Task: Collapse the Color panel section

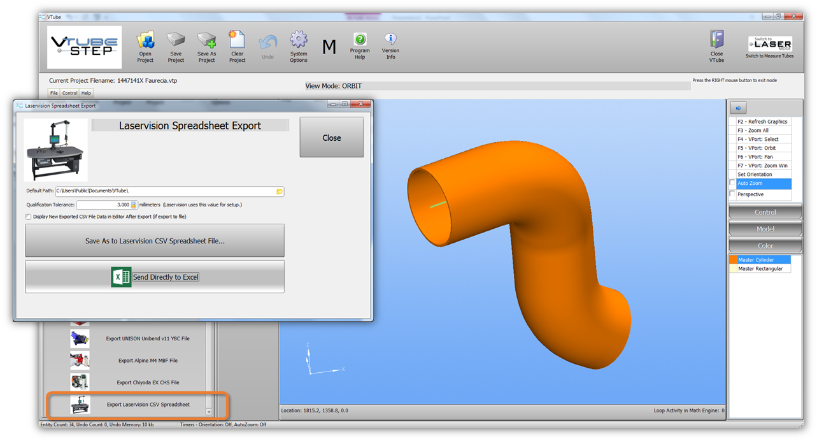Action: coord(765,245)
